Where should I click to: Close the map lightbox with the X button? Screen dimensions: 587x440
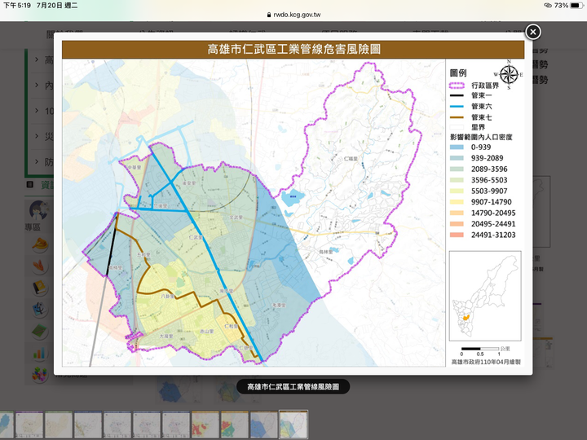(533, 32)
